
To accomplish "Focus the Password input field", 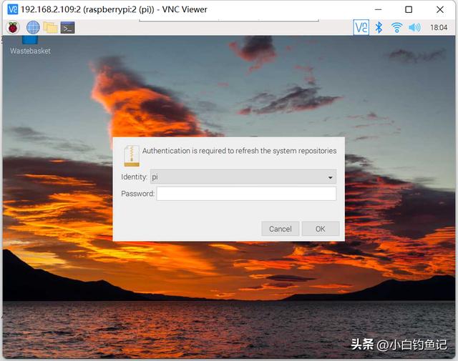I will coord(246,194).
